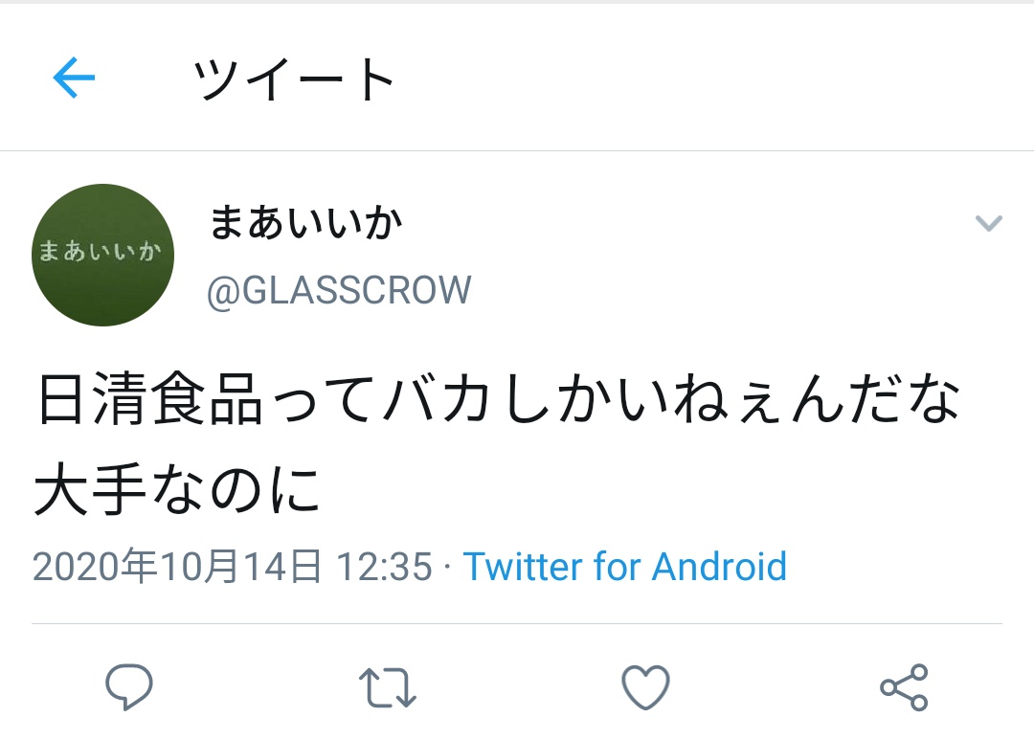Click the empty header area right of ツイート
1034x740 pixels.
(x=712, y=78)
